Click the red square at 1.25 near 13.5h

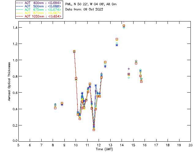pos(117,39)
